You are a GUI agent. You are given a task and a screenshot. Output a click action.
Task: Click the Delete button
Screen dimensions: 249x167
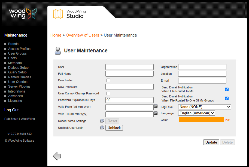(227, 142)
